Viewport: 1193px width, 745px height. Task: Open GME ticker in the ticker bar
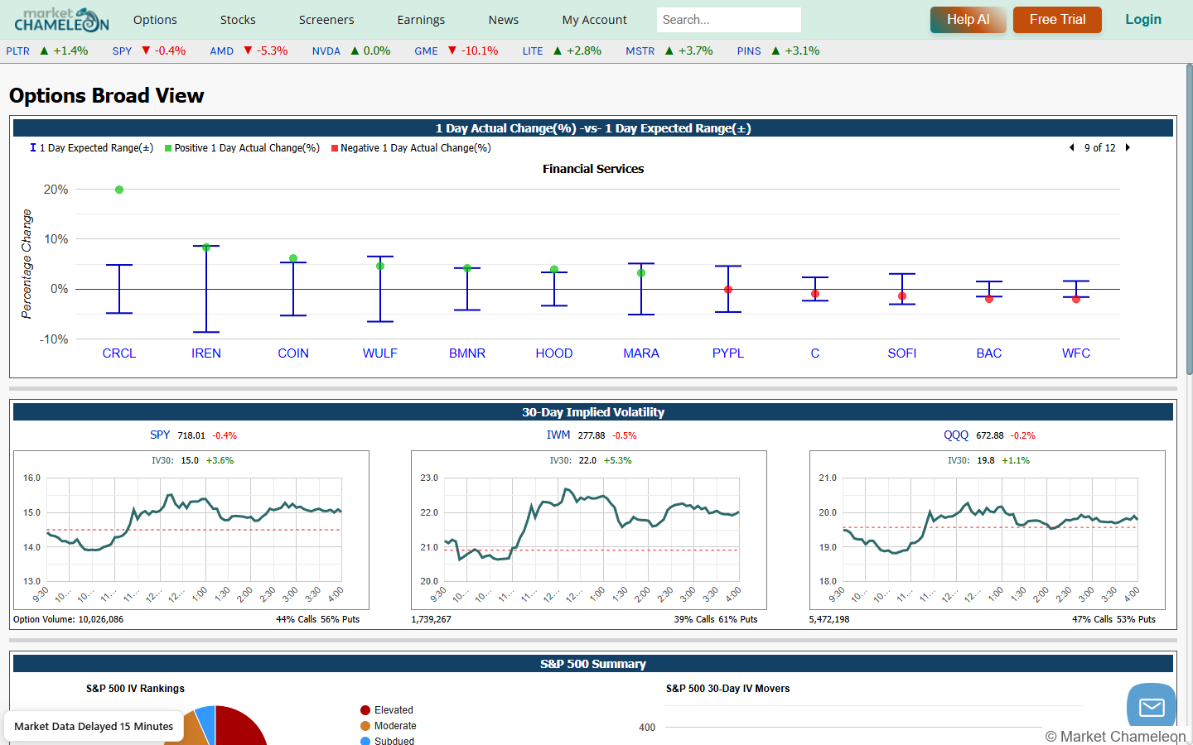point(427,51)
